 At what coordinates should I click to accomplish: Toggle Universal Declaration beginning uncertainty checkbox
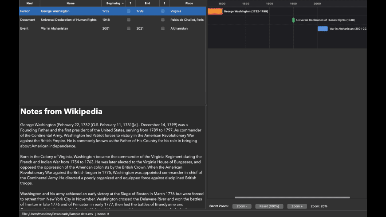click(129, 19)
